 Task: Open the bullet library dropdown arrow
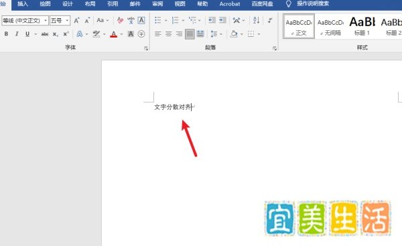(165, 20)
